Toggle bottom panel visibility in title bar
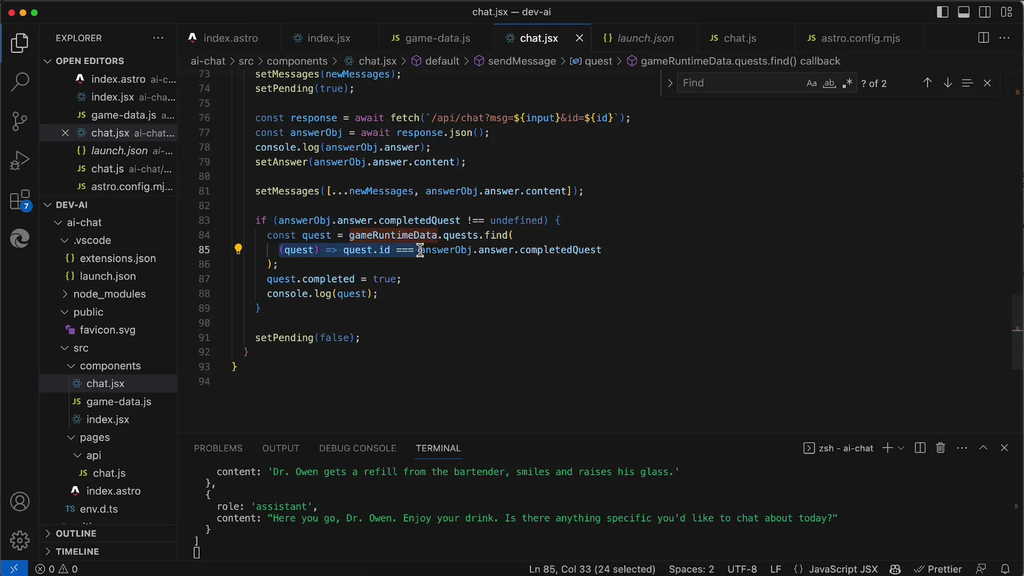1024x576 pixels. pyautogui.click(x=964, y=12)
